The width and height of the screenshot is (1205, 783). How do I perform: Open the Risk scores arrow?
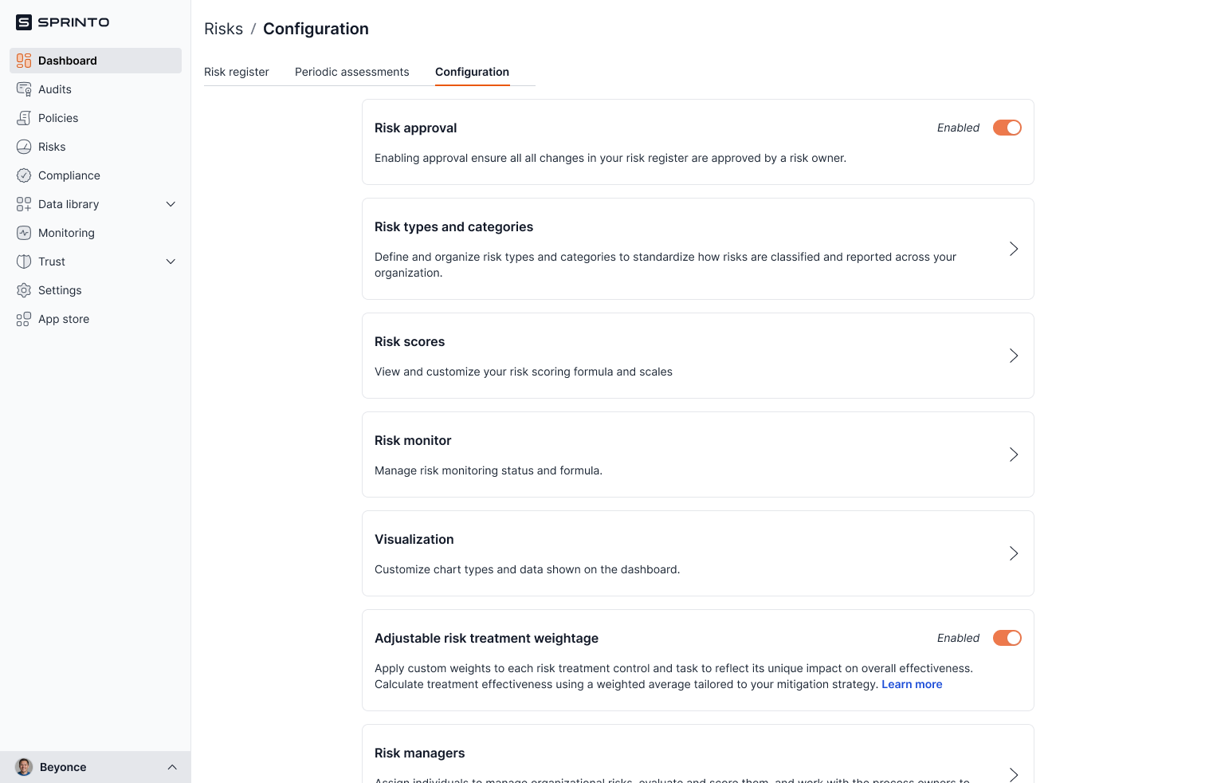pos(1014,356)
